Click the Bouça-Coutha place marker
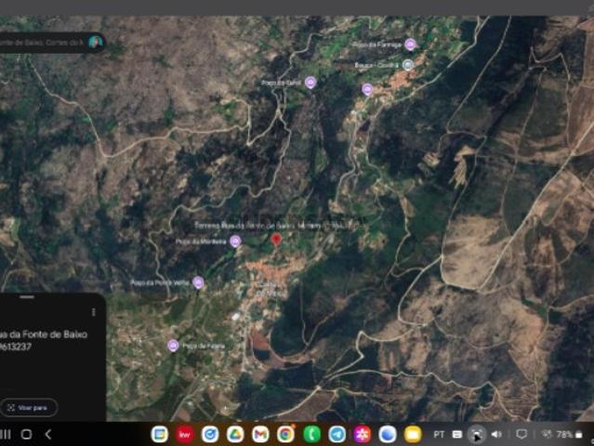The height and width of the screenshot is (446, 594). point(408,65)
